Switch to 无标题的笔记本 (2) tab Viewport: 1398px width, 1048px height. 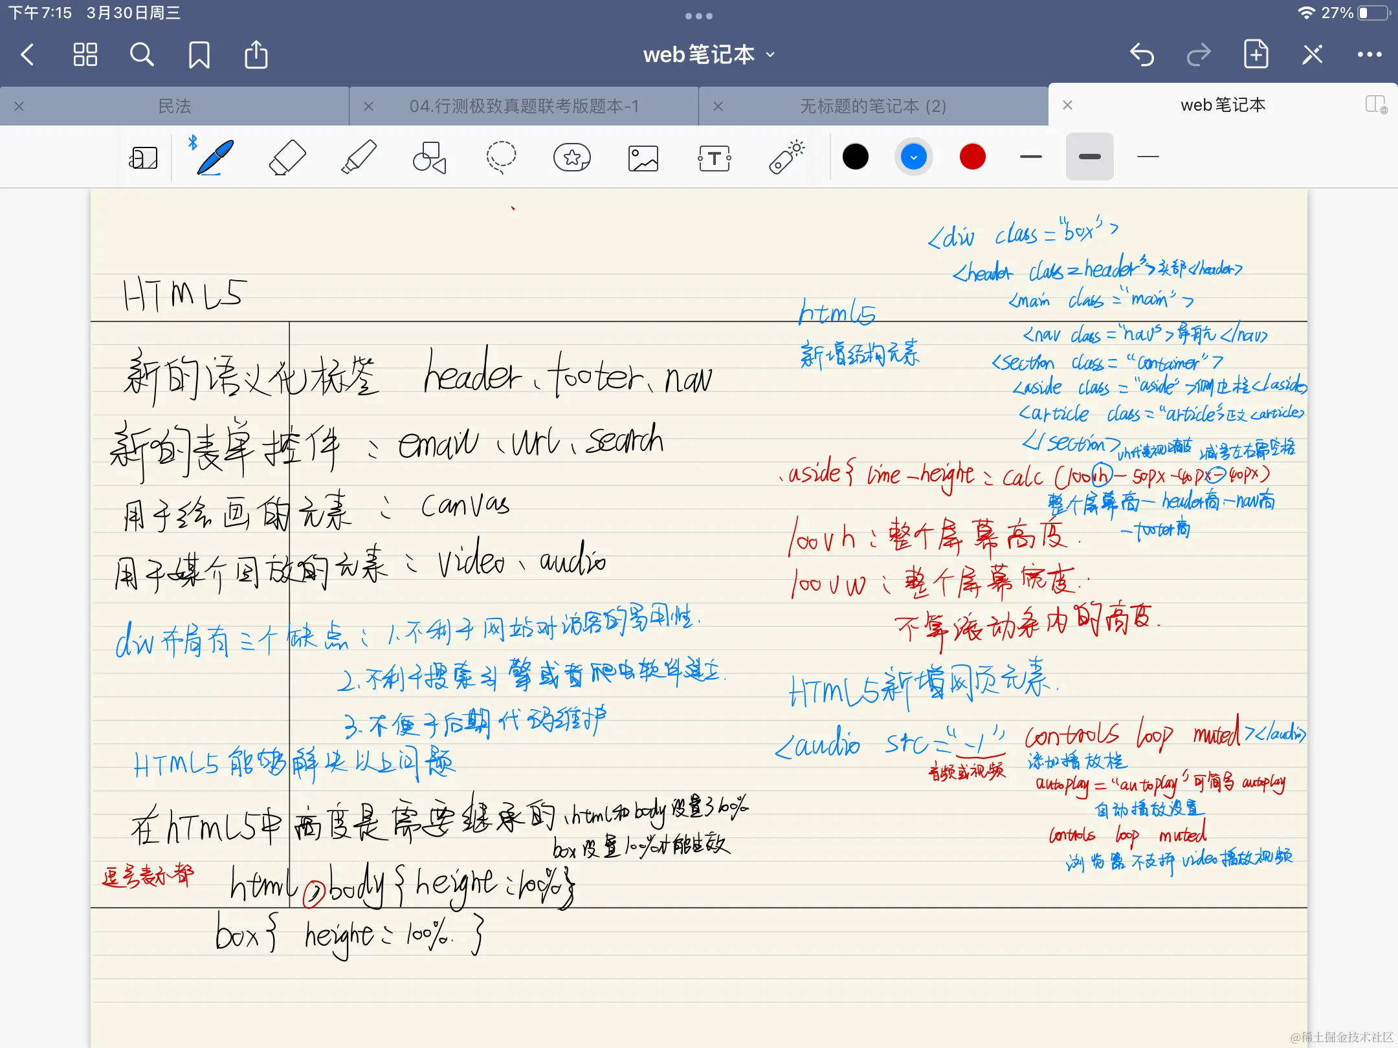(872, 106)
